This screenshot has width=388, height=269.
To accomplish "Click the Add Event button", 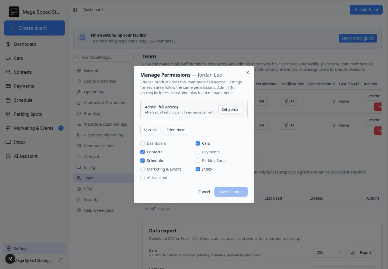I will click(366, 10).
